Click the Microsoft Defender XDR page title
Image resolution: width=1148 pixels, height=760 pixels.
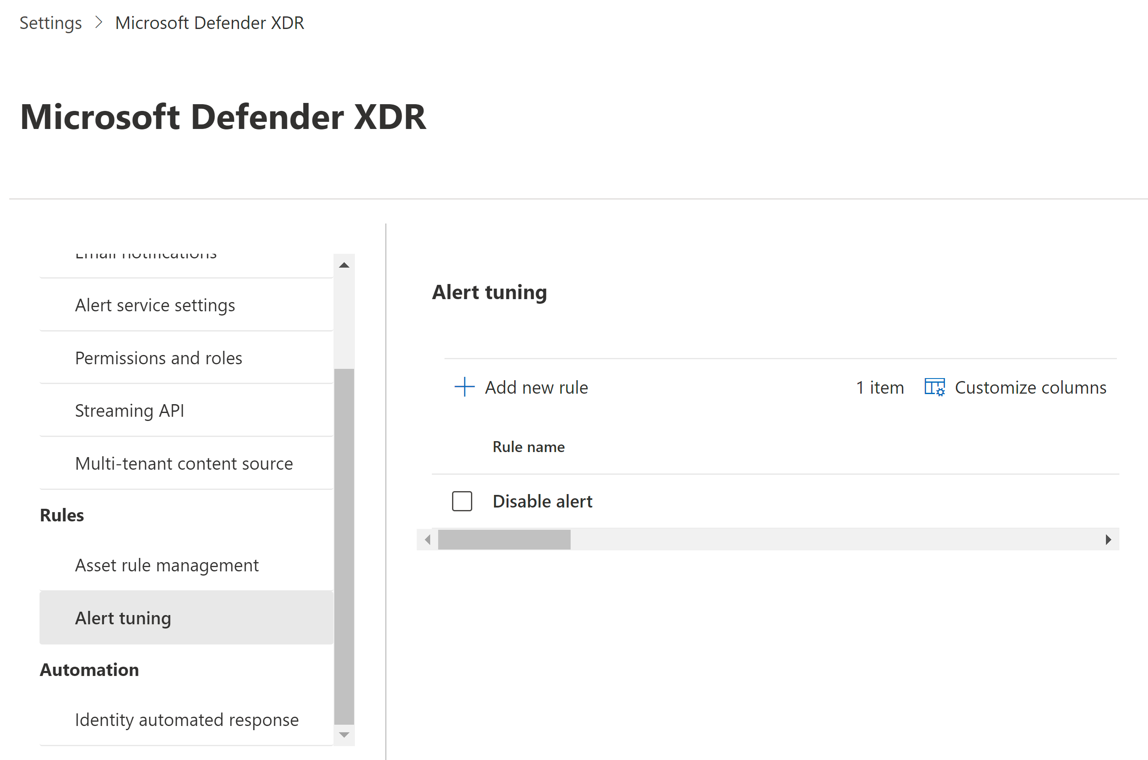coord(223,117)
